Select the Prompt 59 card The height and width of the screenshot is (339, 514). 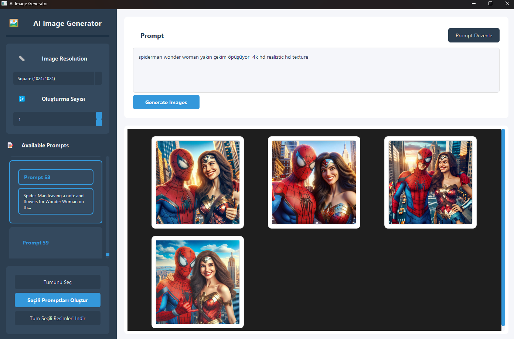point(56,243)
